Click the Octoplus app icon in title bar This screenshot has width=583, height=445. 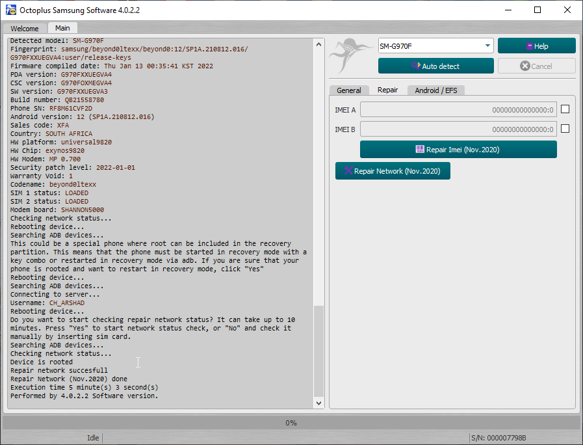(x=11, y=10)
